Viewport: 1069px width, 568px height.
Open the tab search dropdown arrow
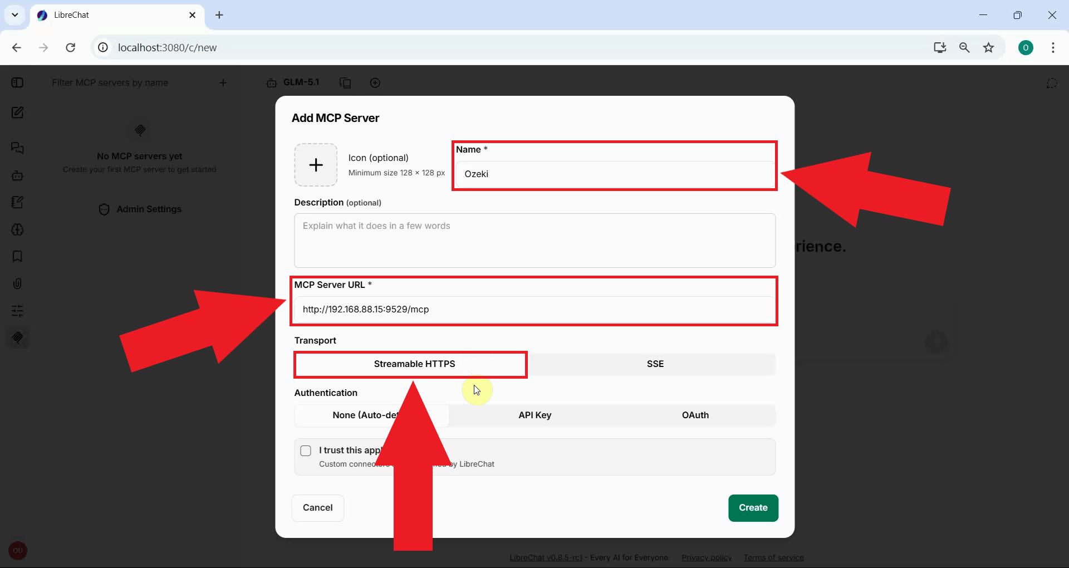coord(15,15)
